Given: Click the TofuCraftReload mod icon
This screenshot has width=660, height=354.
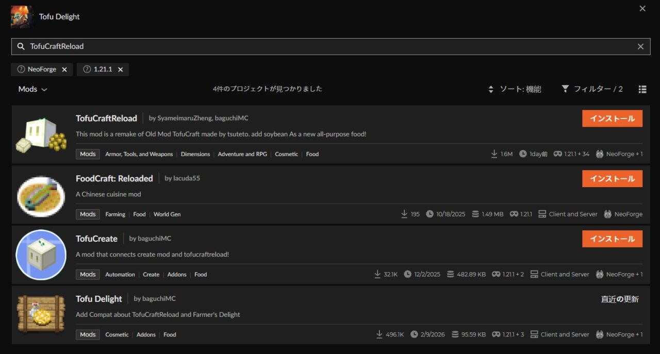Looking at the screenshot, I should click(41, 134).
